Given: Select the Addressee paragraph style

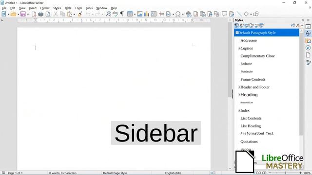Looking at the screenshot, I should point(249,40).
